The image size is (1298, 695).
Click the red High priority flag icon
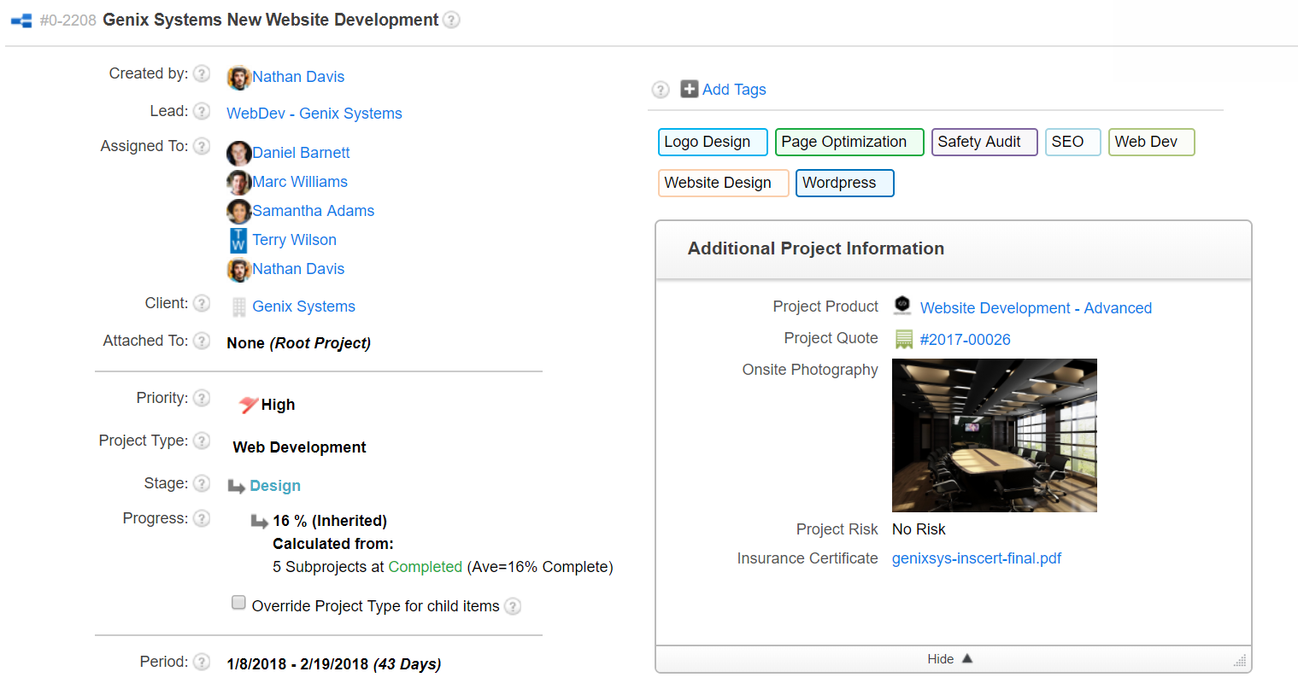click(248, 405)
